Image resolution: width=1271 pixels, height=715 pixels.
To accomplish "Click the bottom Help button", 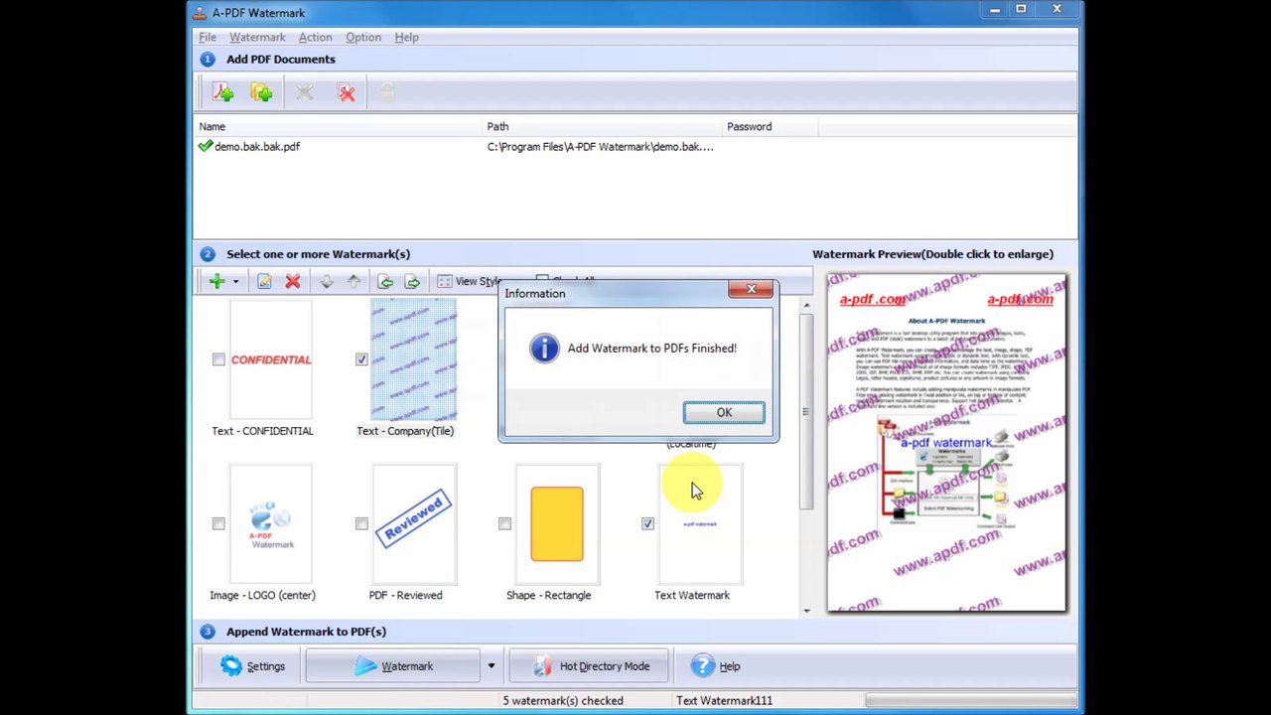I will [716, 666].
